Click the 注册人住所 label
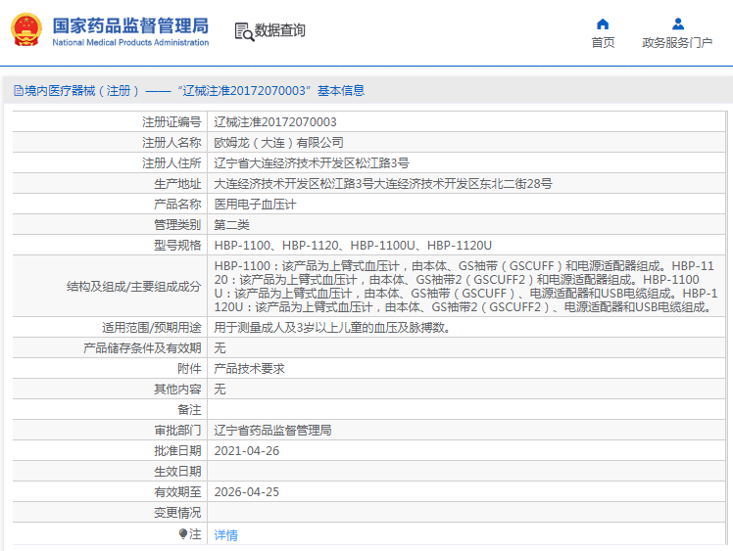This screenshot has height=551, width=733. coord(171,163)
